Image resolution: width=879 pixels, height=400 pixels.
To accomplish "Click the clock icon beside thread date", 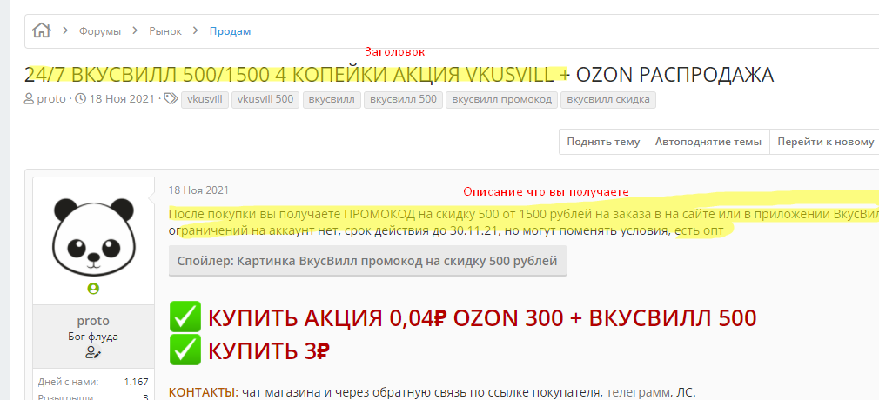I will click(81, 100).
